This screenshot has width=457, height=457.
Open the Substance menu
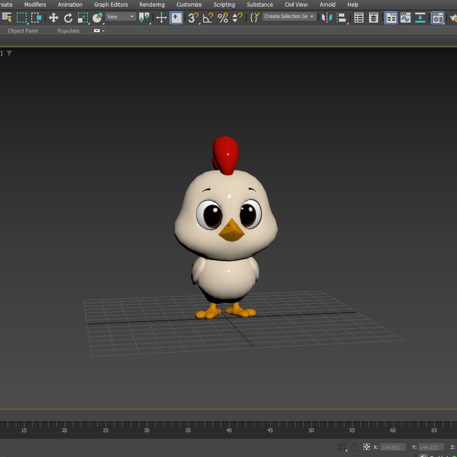click(260, 5)
